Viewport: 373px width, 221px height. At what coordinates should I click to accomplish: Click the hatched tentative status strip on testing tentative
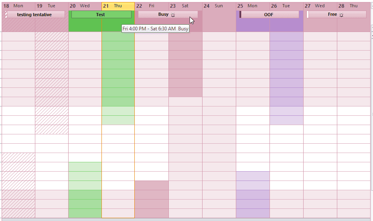[x=6, y=15]
